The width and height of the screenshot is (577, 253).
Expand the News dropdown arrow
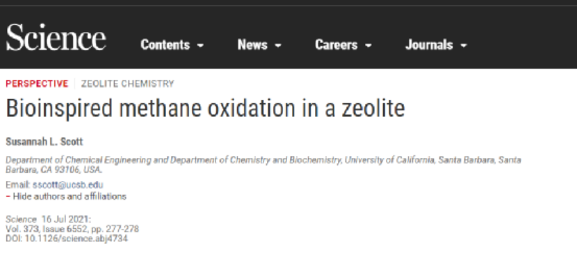[x=278, y=46]
